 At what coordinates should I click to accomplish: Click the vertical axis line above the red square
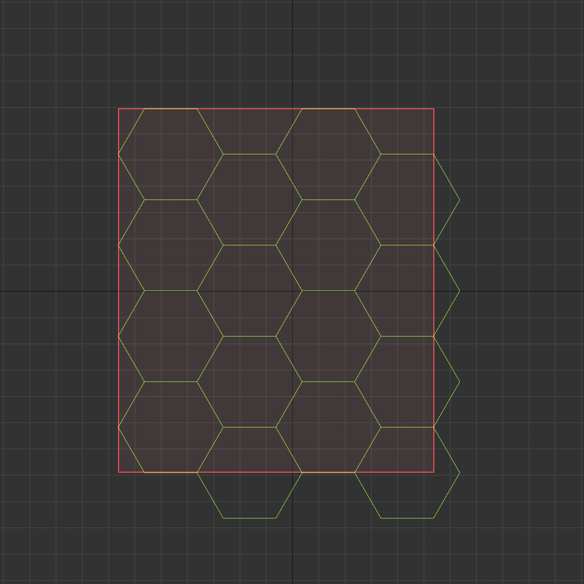[x=293, y=52]
